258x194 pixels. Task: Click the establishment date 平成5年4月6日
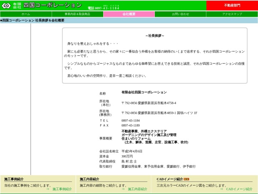pyautogui.click(x=132, y=151)
